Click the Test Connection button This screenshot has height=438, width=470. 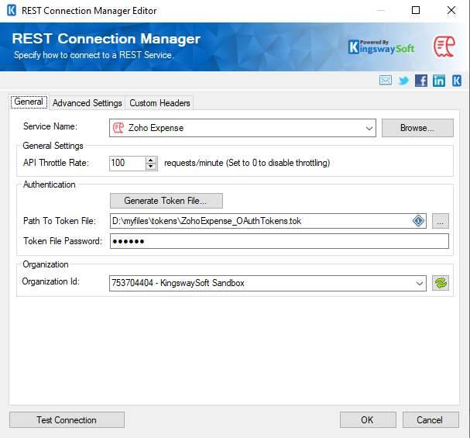pyautogui.click(x=67, y=419)
